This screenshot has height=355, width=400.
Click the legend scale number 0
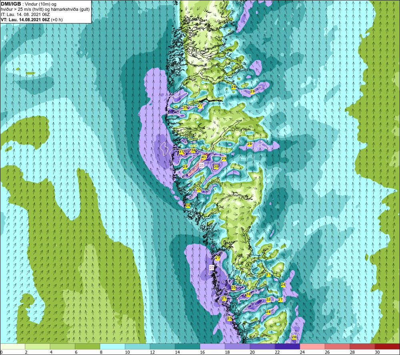tap(1, 353)
